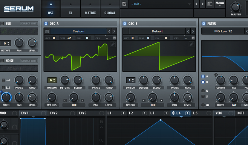
Task: Switch to the FX tab
Action: point(70,9)
